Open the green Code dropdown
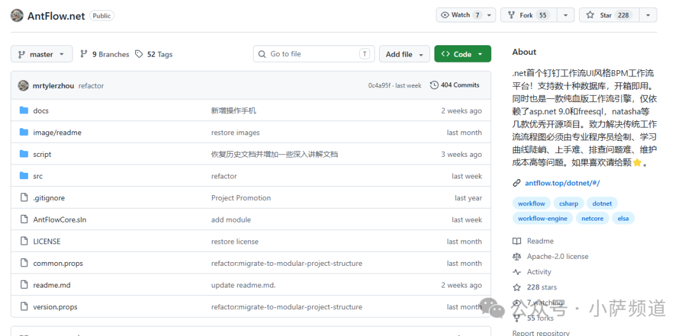688x336 pixels. point(462,54)
